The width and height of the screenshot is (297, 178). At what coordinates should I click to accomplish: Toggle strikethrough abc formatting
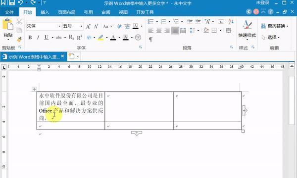coord(59,37)
